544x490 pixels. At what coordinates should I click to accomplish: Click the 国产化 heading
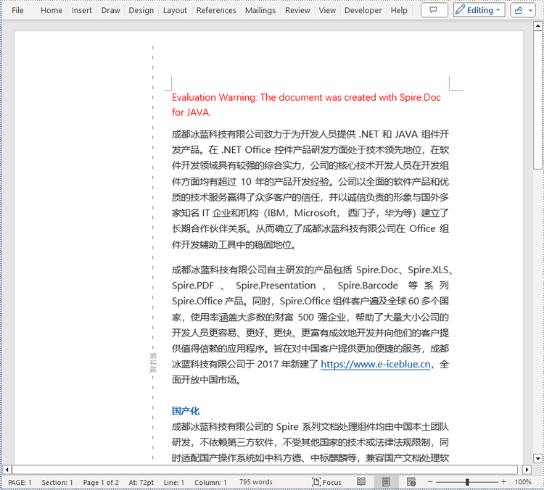click(186, 411)
